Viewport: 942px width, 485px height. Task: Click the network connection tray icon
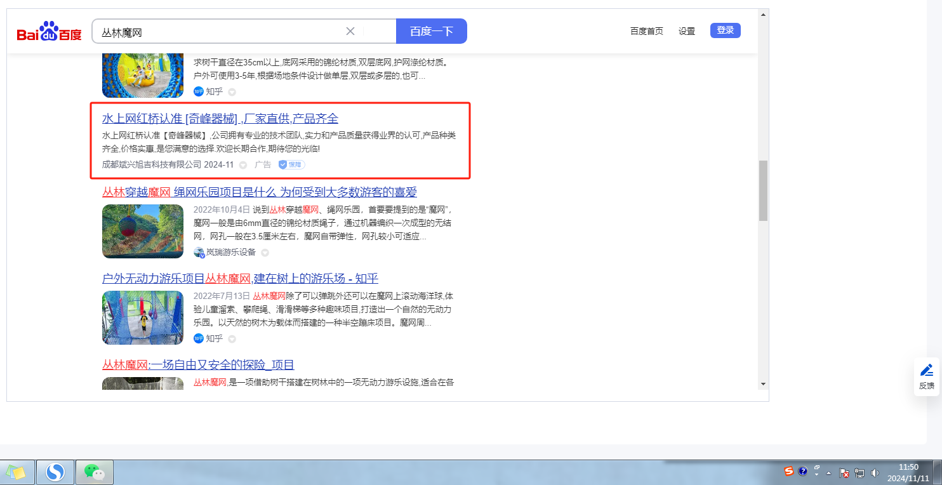860,472
